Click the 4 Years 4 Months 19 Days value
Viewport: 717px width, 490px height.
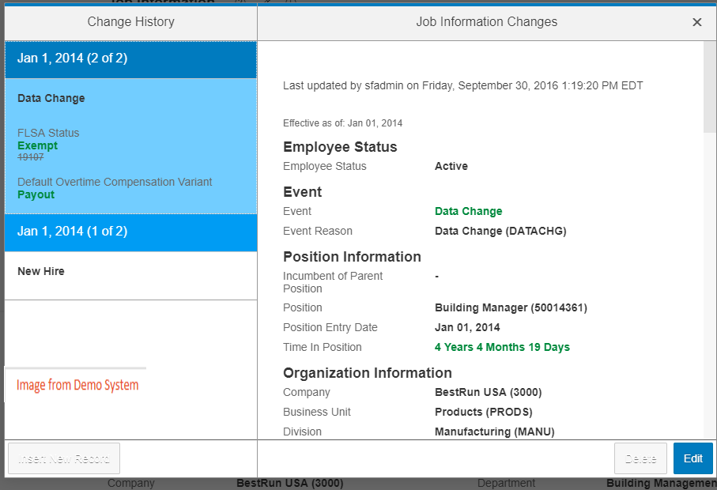[x=502, y=348]
